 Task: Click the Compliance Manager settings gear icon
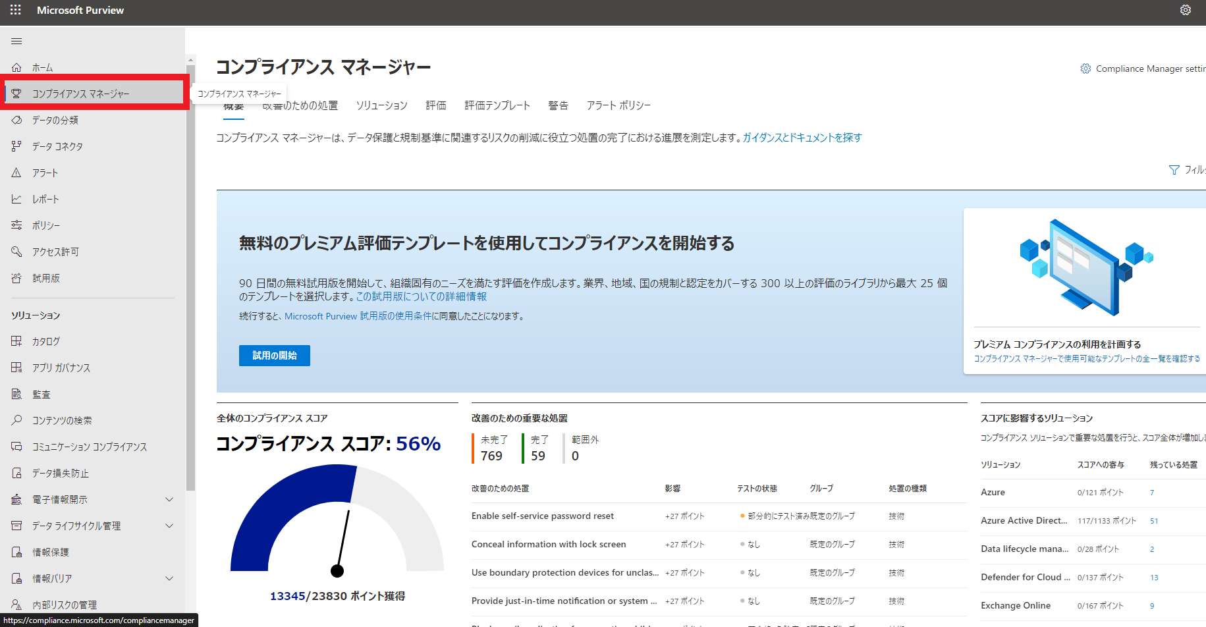[x=1085, y=68]
